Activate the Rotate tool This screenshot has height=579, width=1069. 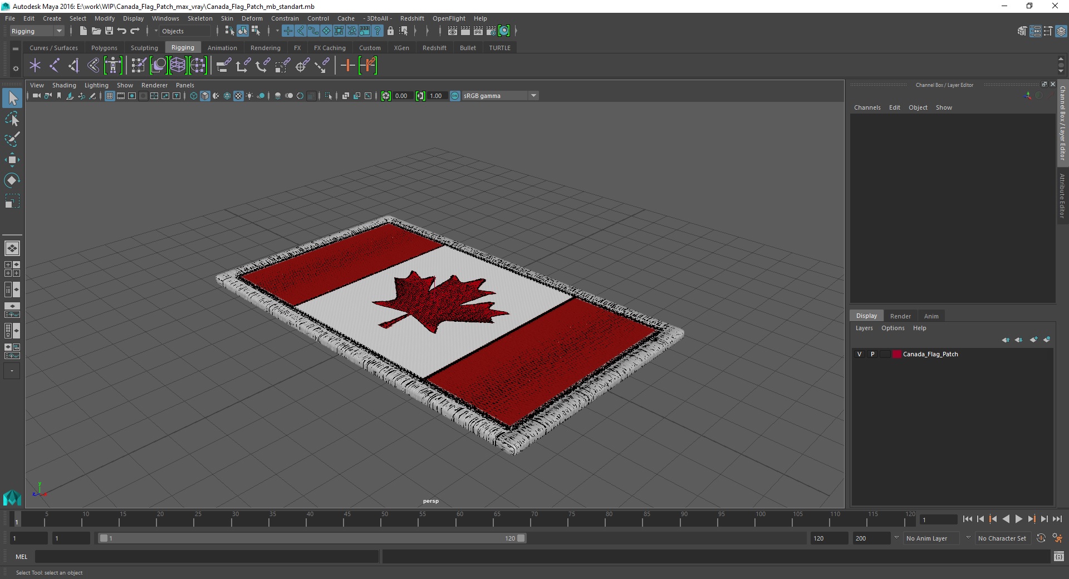(12, 180)
